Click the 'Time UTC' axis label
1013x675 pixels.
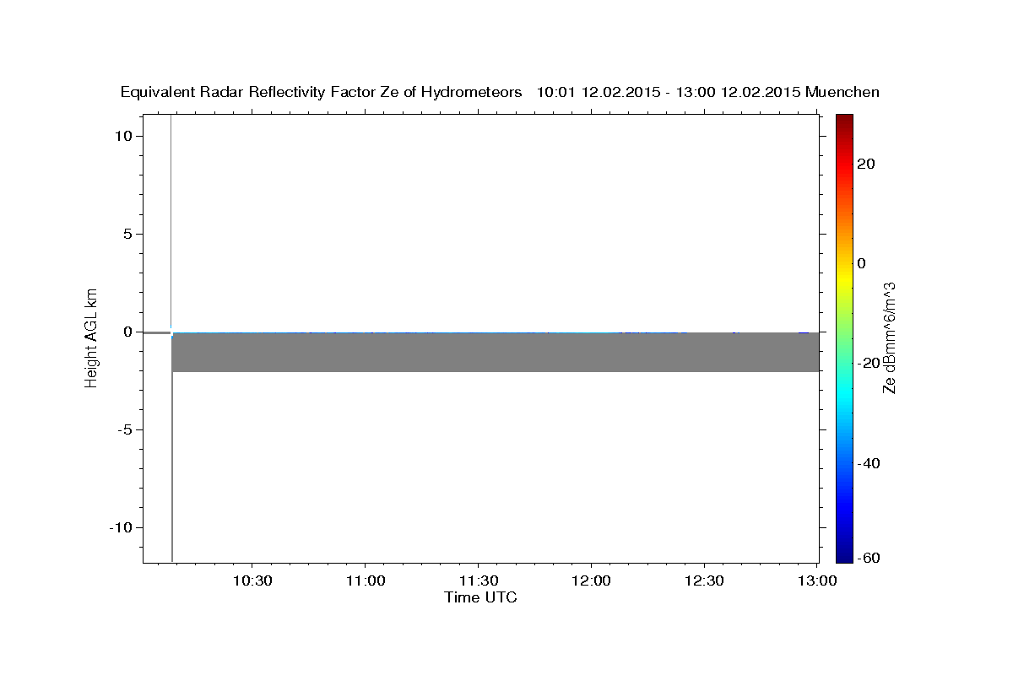click(x=480, y=597)
